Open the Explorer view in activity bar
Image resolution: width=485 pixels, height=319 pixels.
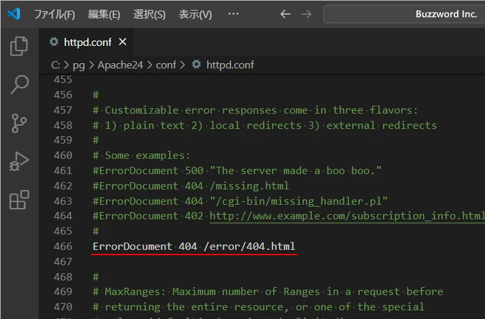[x=19, y=46]
